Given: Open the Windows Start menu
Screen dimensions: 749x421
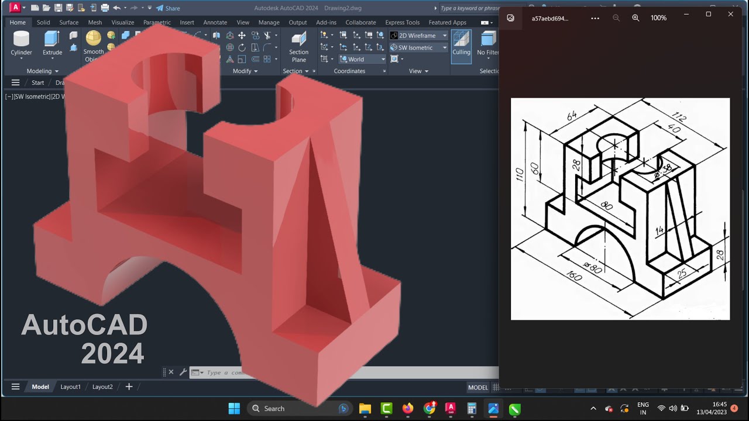Looking at the screenshot, I should pos(234,408).
